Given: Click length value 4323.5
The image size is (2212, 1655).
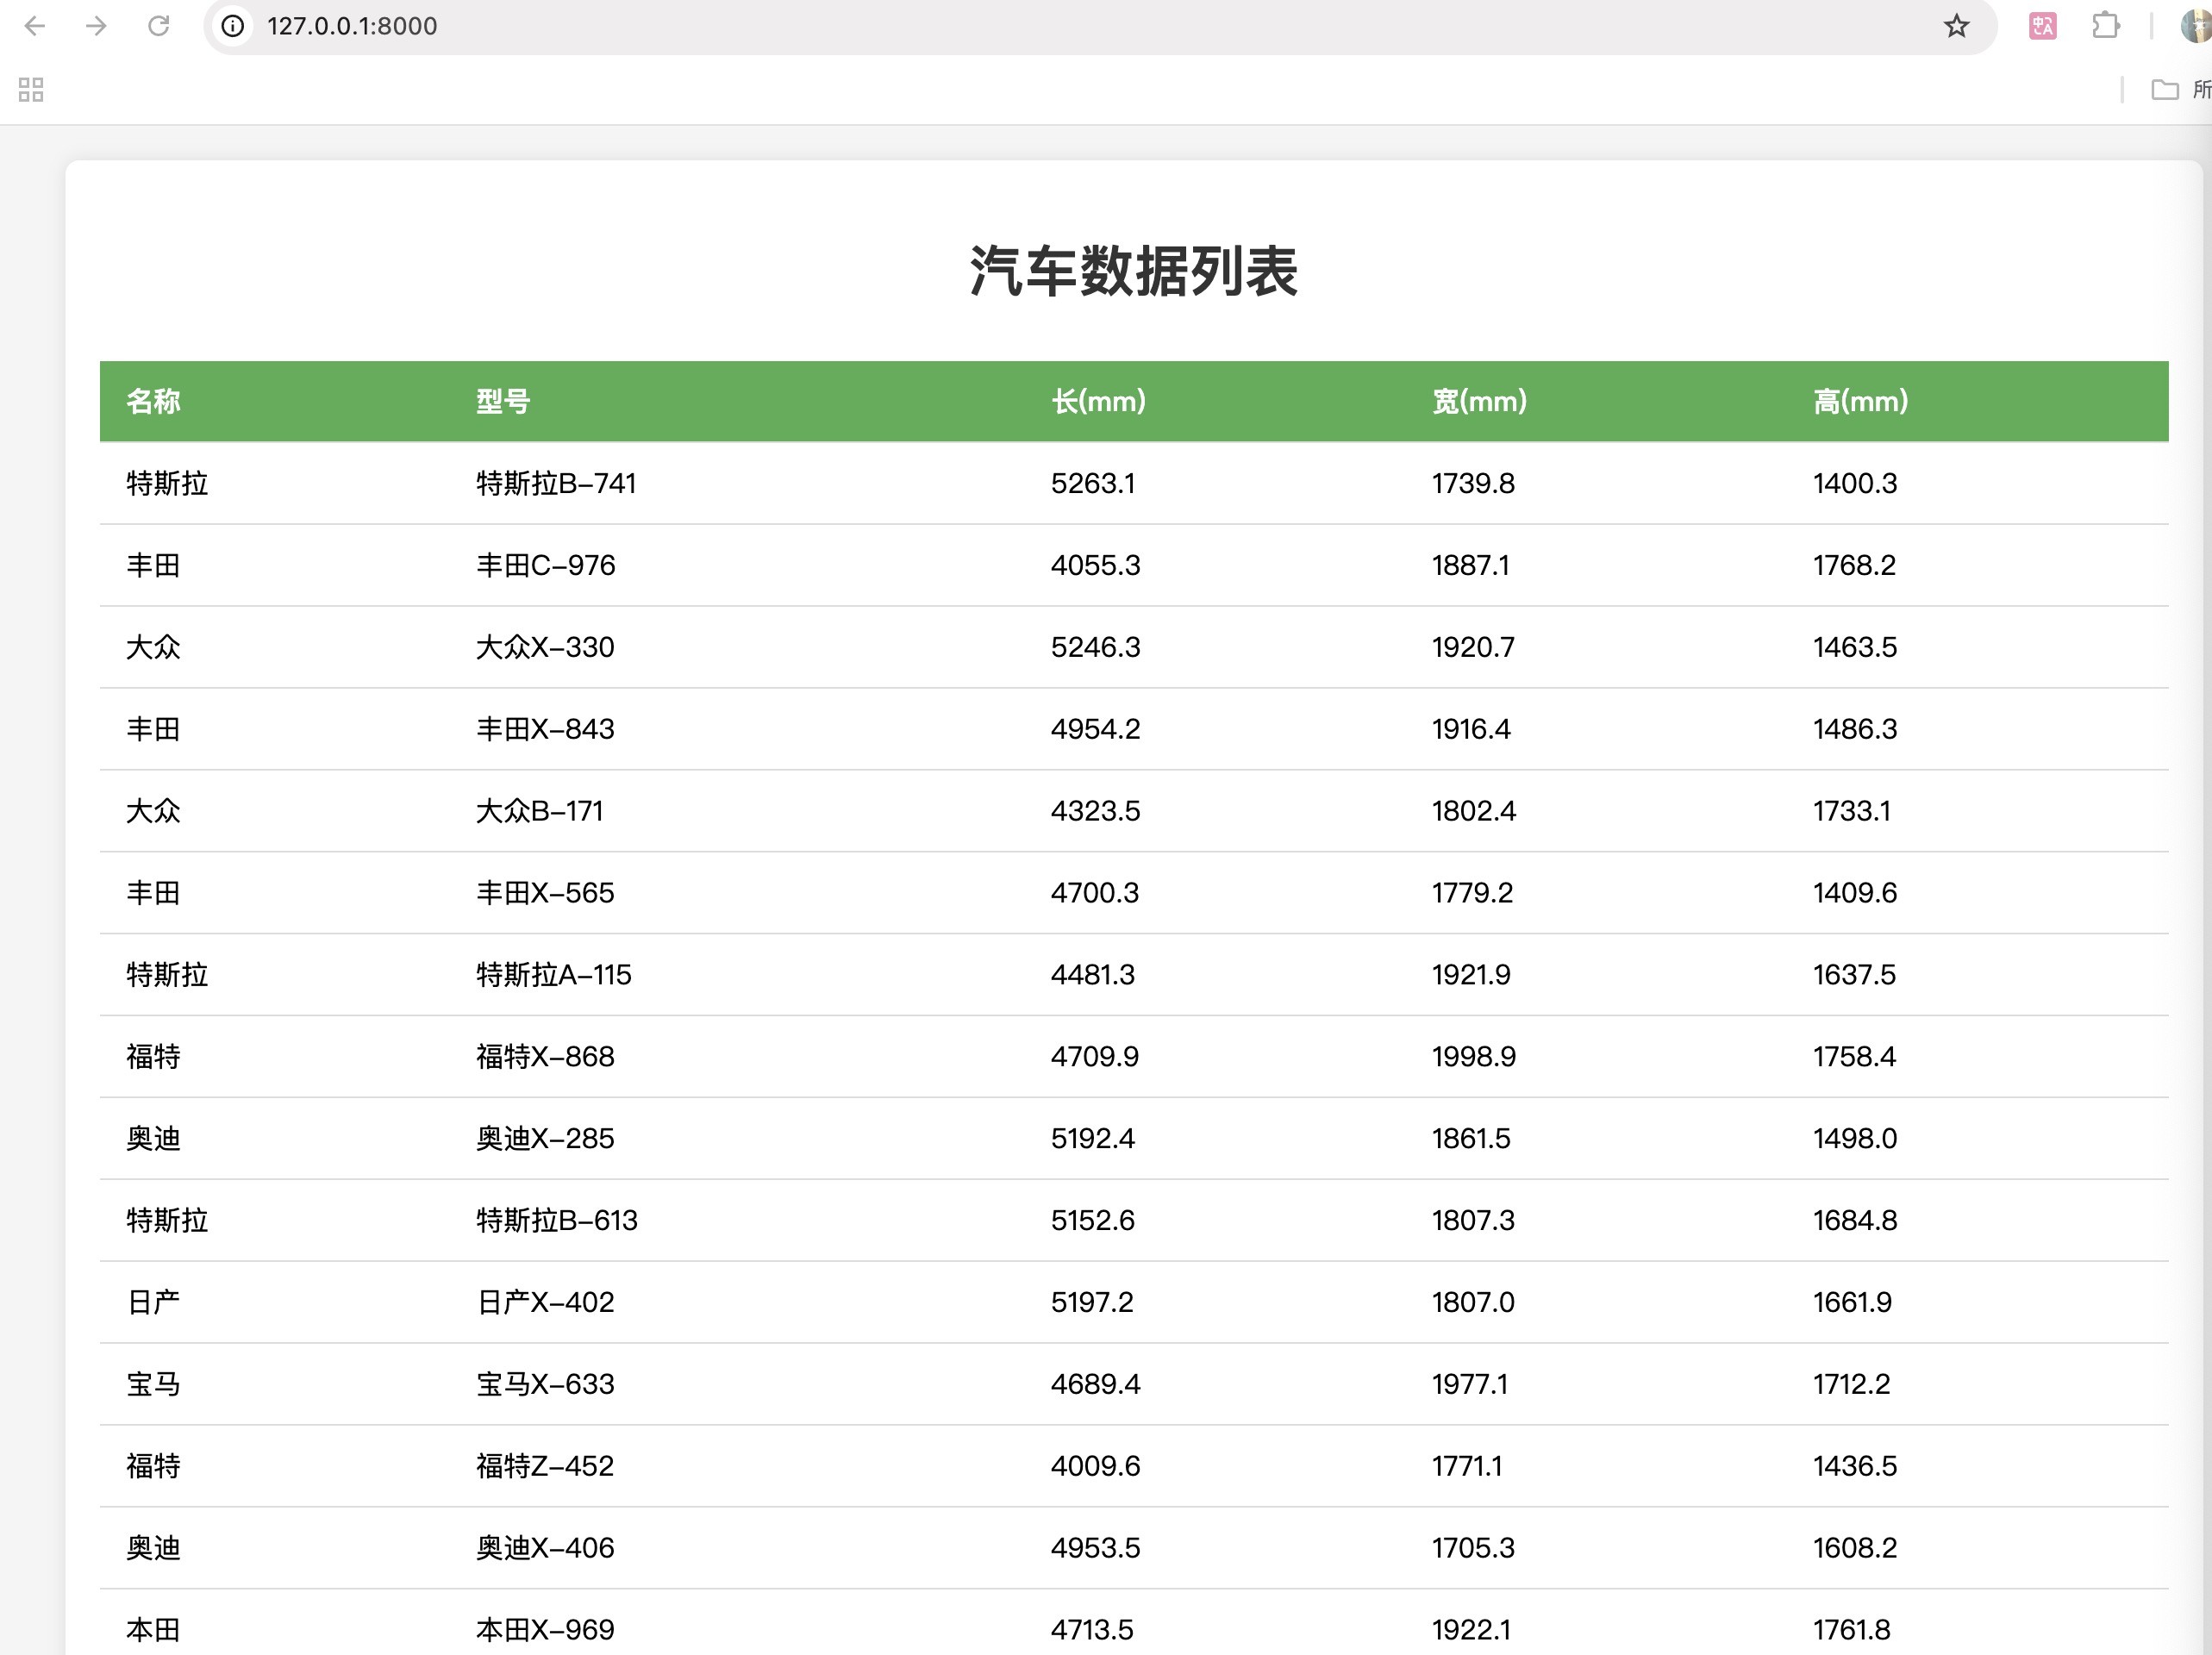Looking at the screenshot, I should [1095, 811].
